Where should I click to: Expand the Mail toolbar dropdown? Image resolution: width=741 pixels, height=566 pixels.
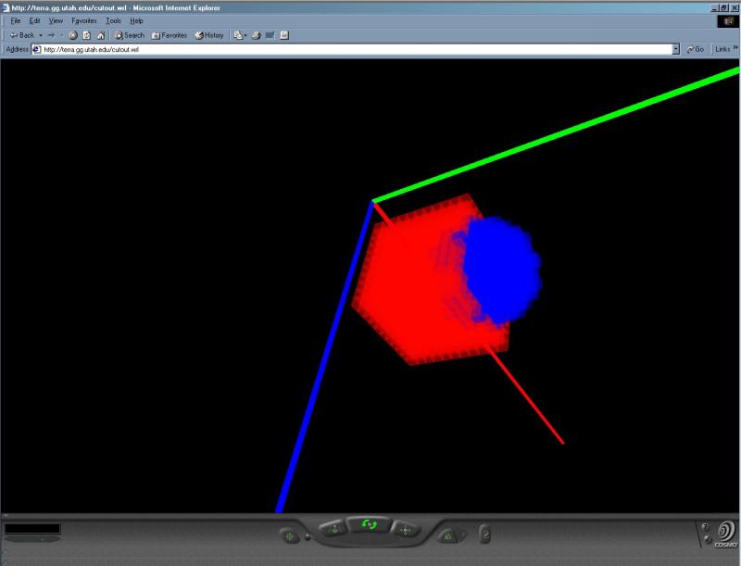[x=245, y=35]
